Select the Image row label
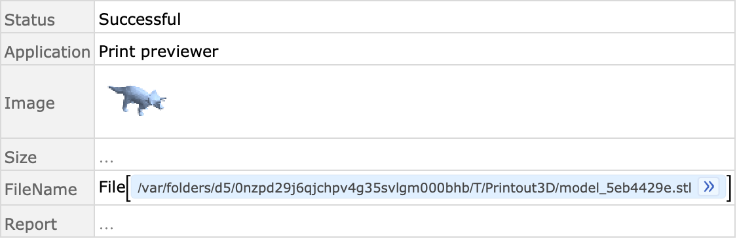 (29, 103)
